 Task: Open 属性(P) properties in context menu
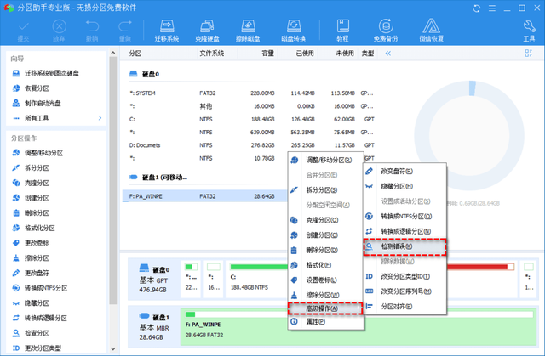(325, 322)
